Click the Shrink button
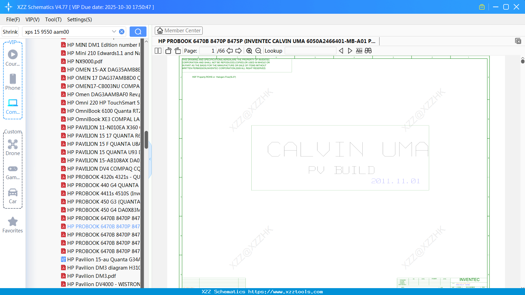525x295 pixels. [10, 32]
